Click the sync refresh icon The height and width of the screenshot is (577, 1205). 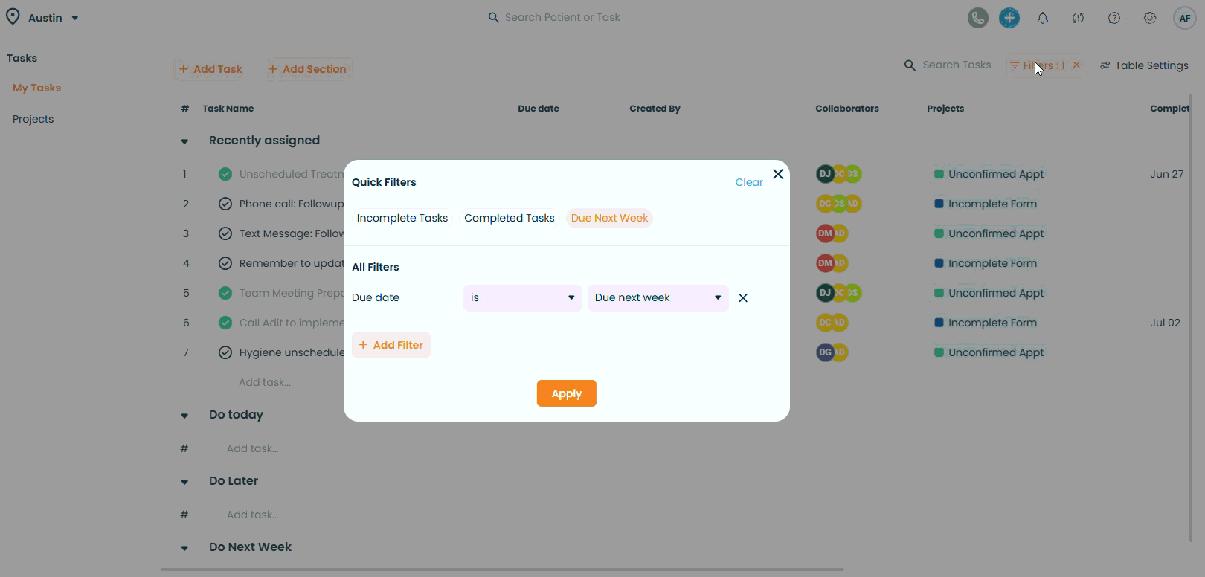1078,18
